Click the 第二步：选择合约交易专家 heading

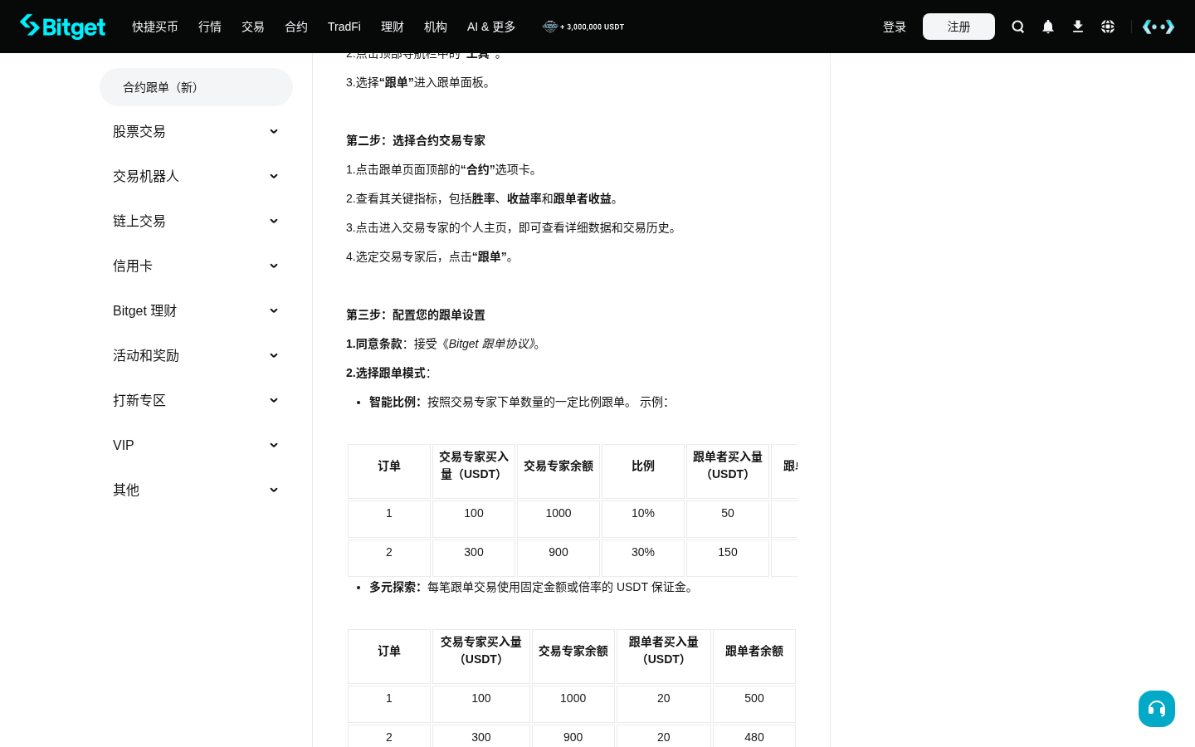pyautogui.click(x=416, y=140)
